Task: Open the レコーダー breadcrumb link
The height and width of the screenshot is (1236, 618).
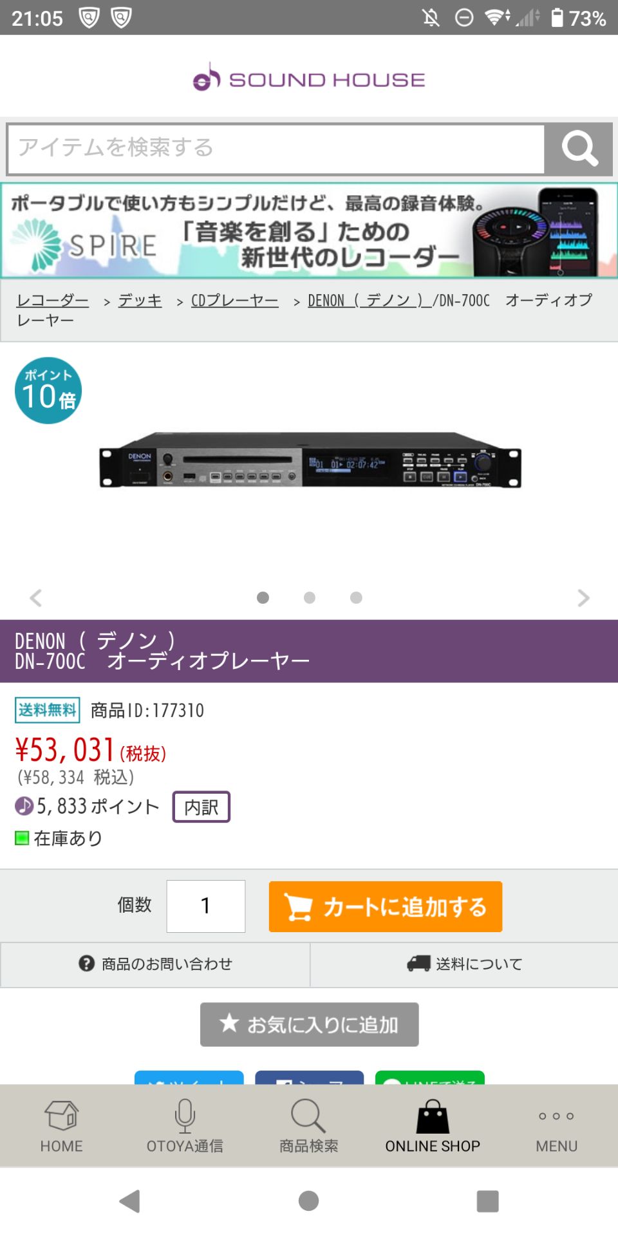Action: 53,301
